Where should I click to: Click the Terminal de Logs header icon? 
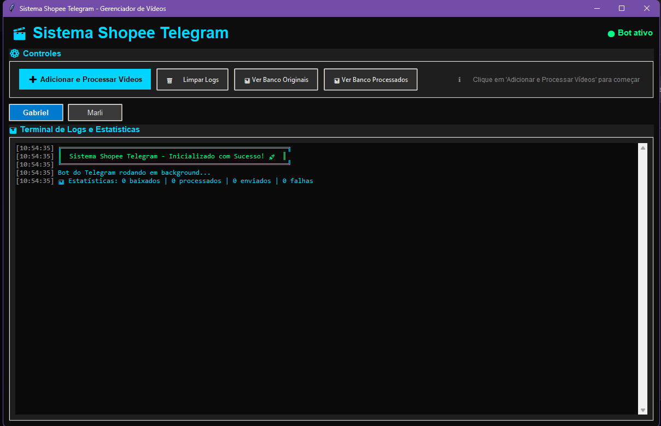pyautogui.click(x=13, y=130)
